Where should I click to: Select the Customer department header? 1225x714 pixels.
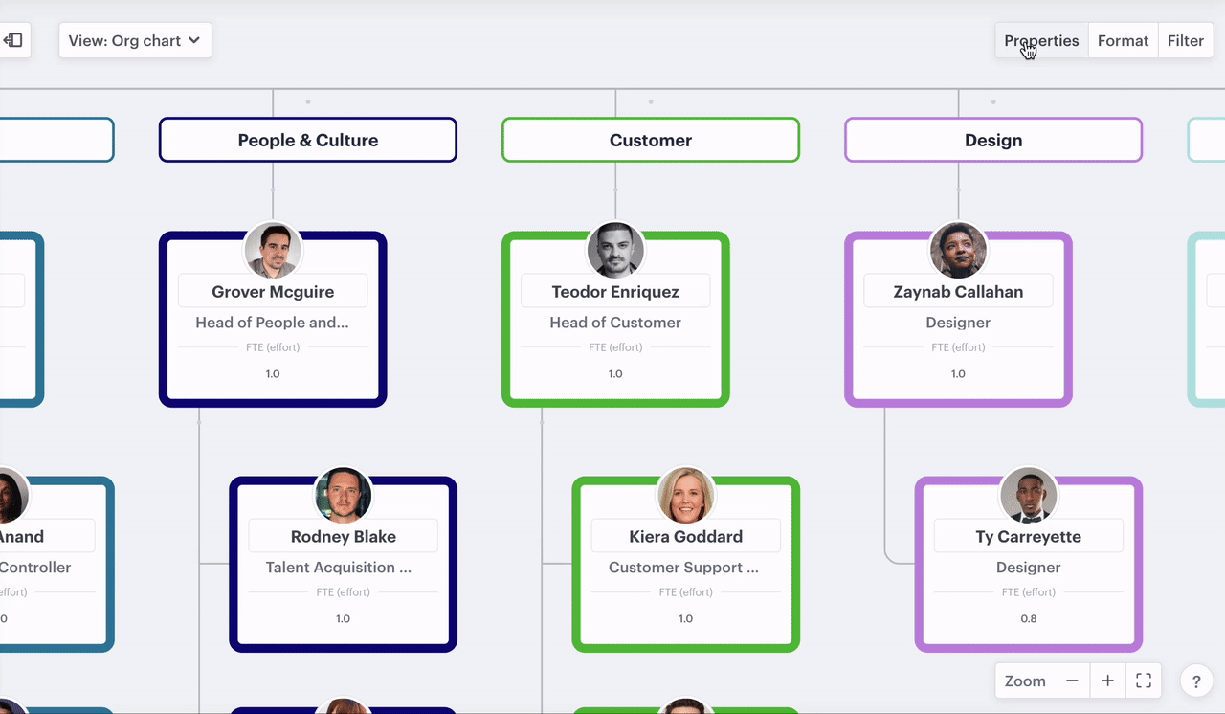pyautogui.click(x=651, y=140)
